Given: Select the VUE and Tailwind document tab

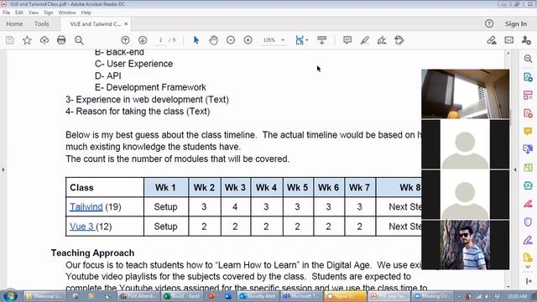Looking at the screenshot, I should pos(95,23).
